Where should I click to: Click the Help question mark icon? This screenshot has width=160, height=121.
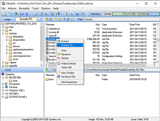pyautogui.click(x=77, y=14)
